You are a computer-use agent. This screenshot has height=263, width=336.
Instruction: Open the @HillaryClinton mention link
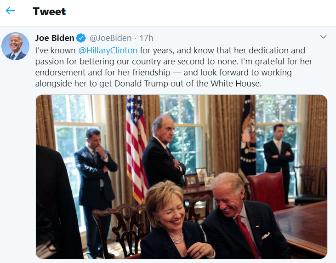pos(108,50)
